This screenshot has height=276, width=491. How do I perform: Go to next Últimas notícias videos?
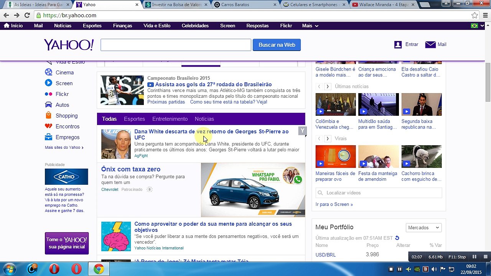point(328,87)
